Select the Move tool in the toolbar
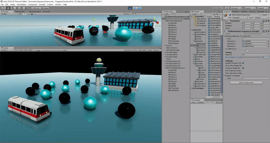Viewport: 270px width, 143px height. 8,8
